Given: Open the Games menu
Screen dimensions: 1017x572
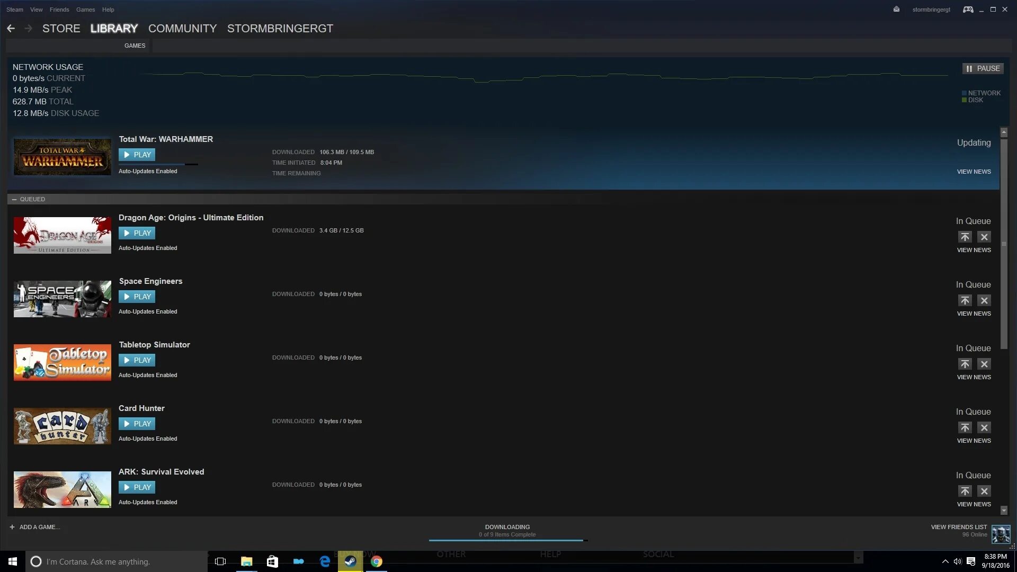Looking at the screenshot, I should [x=85, y=10].
